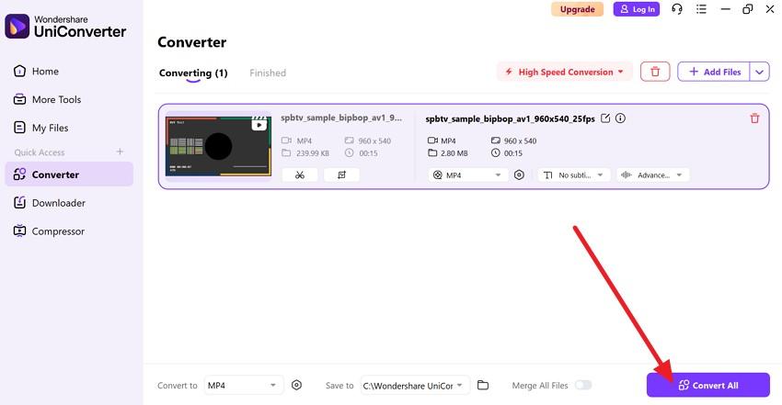Click the Quick Access label

point(40,152)
